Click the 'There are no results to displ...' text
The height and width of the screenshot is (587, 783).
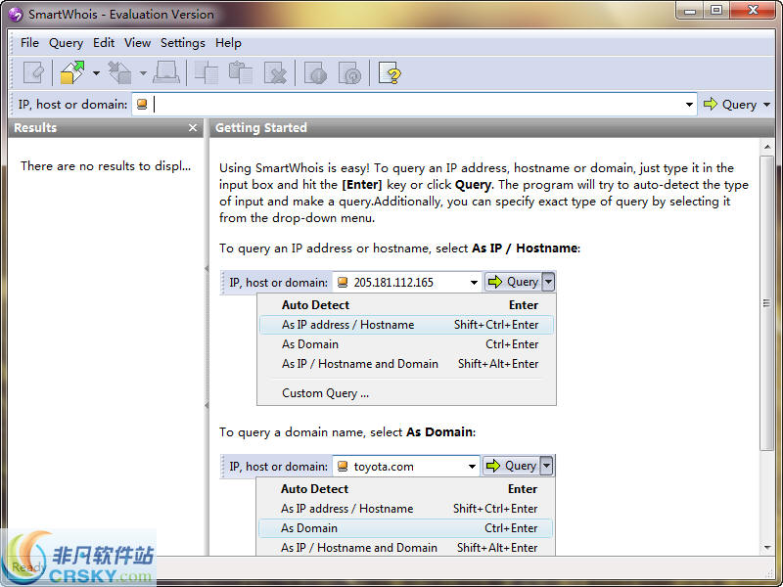(106, 165)
